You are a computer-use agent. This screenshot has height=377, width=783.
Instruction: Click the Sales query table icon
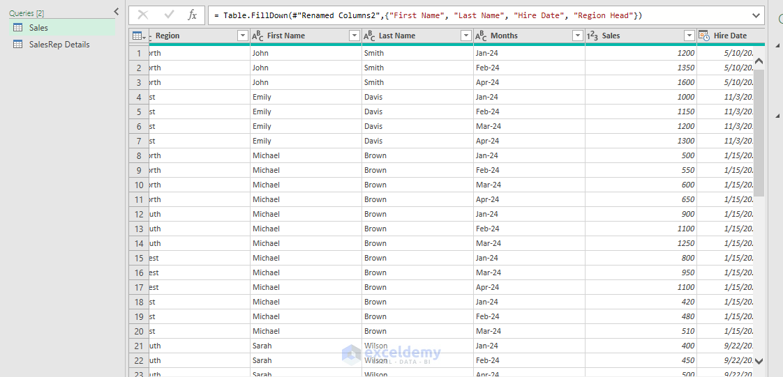17,27
